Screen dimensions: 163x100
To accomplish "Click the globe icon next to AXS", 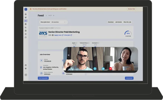I will click(53, 35).
